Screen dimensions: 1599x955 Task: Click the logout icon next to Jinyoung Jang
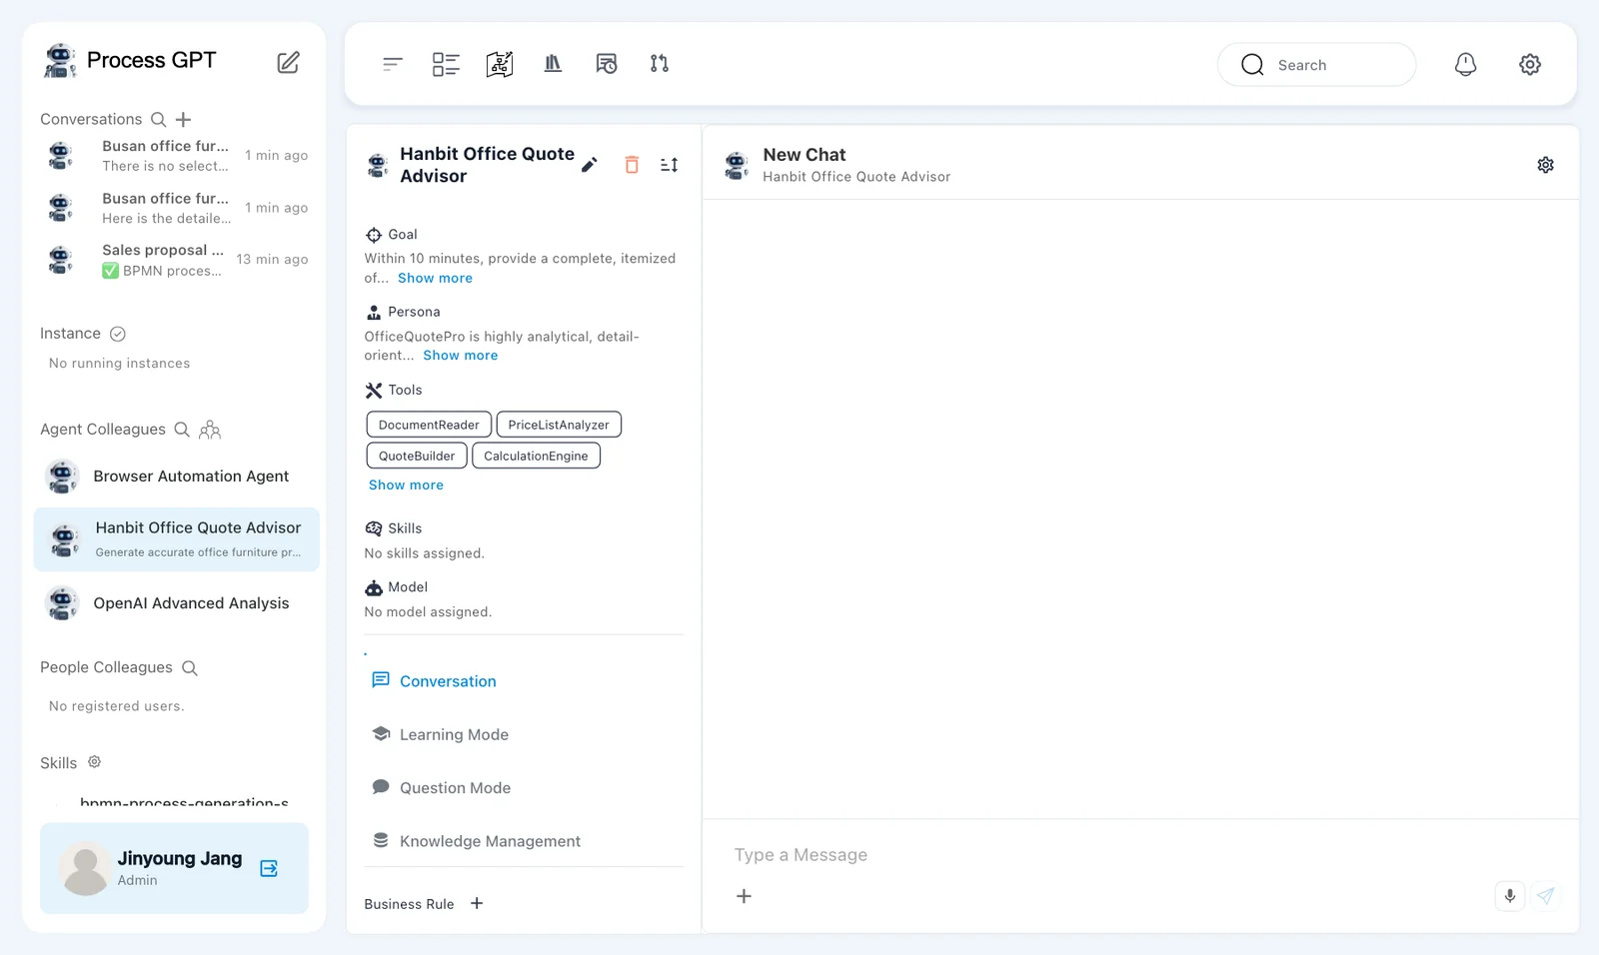pyautogui.click(x=269, y=868)
